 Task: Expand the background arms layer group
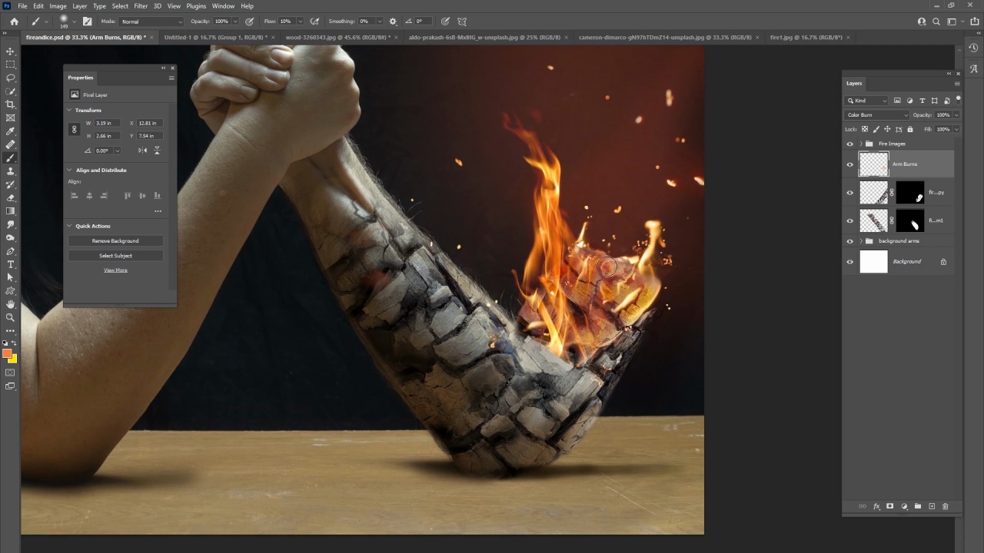pyautogui.click(x=860, y=241)
